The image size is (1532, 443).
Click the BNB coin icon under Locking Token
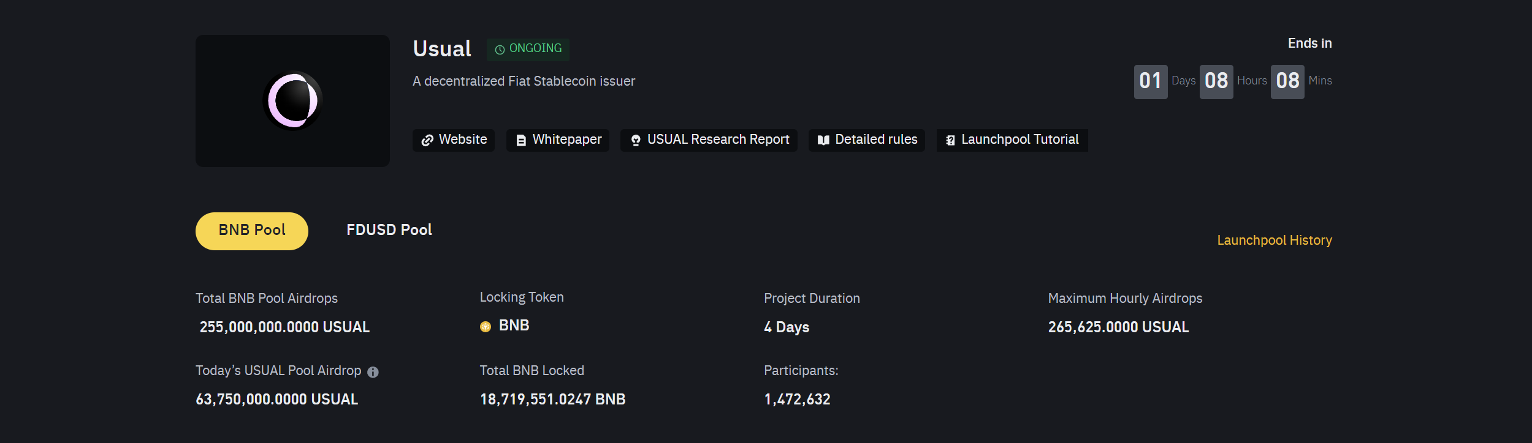coord(486,327)
